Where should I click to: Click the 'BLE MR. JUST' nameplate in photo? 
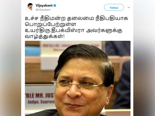40,96
